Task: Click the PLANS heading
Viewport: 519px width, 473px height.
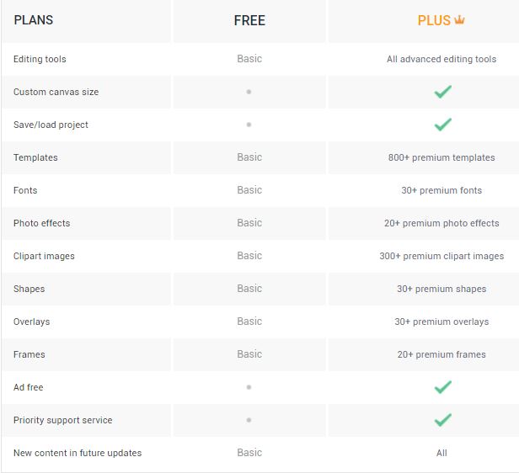Action: coord(34,20)
